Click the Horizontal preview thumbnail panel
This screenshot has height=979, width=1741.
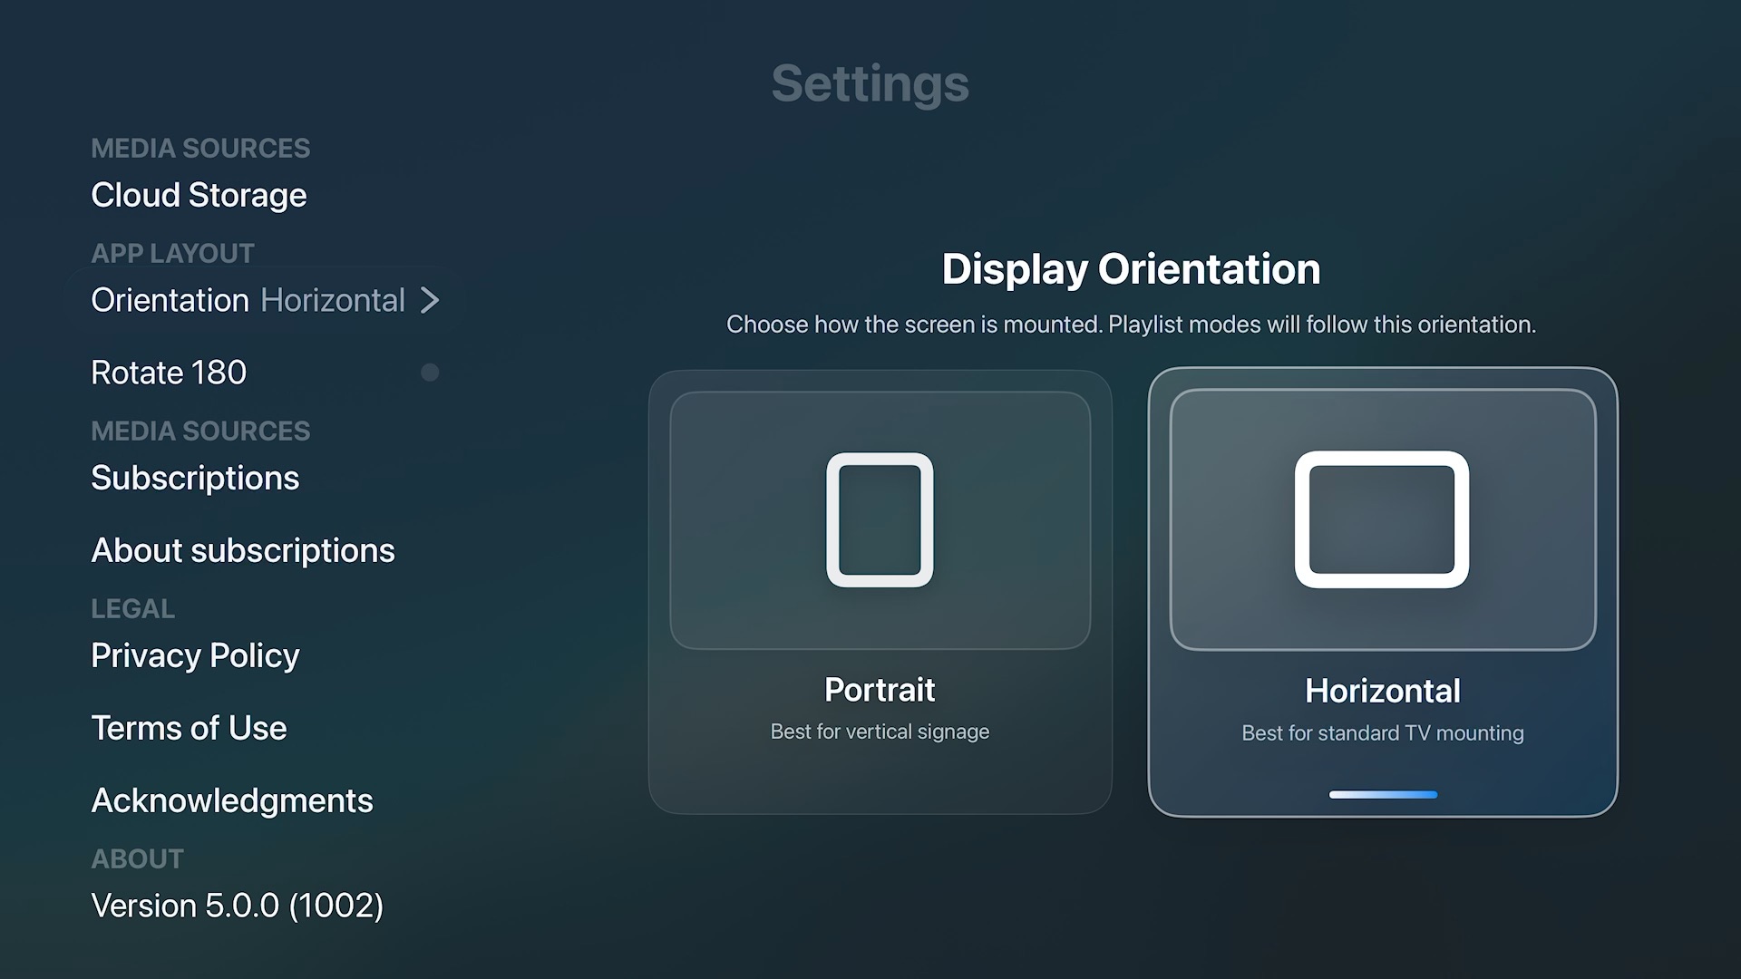point(1383,519)
